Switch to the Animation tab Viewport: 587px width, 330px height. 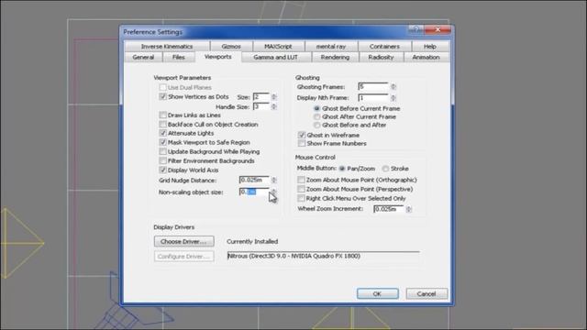pyautogui.click(x=426, y=57)
